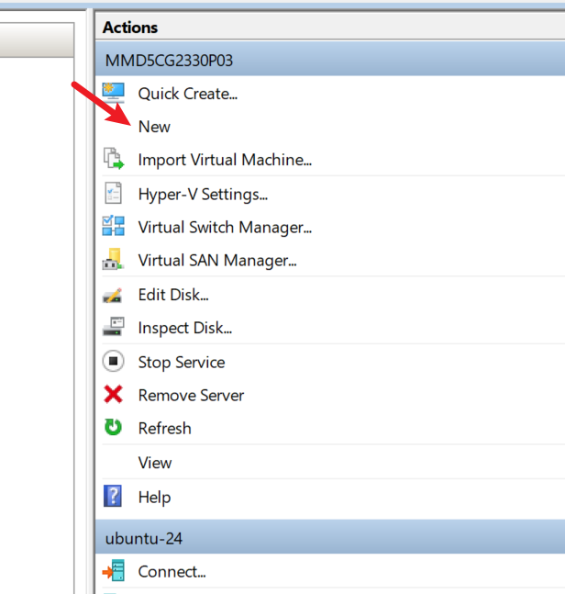Click the Hyper-V Settings... text label
Image resolution: width=565 pixels, height=594 pixels.
coord(203,194)
